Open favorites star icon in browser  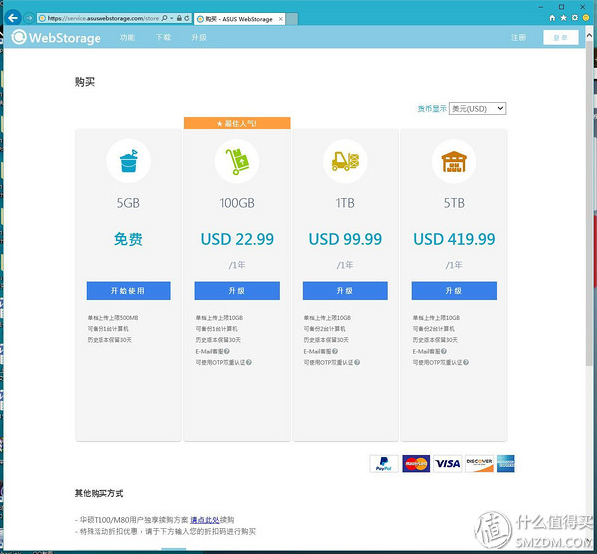[563, 18]
